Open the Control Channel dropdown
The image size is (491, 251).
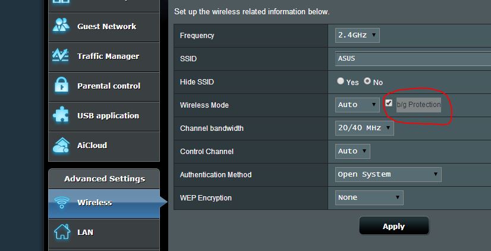(352, 151)
